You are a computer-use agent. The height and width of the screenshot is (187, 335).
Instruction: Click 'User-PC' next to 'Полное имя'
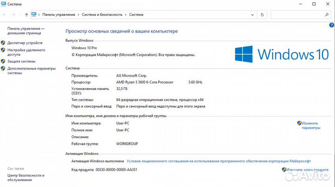click(123, 130)
